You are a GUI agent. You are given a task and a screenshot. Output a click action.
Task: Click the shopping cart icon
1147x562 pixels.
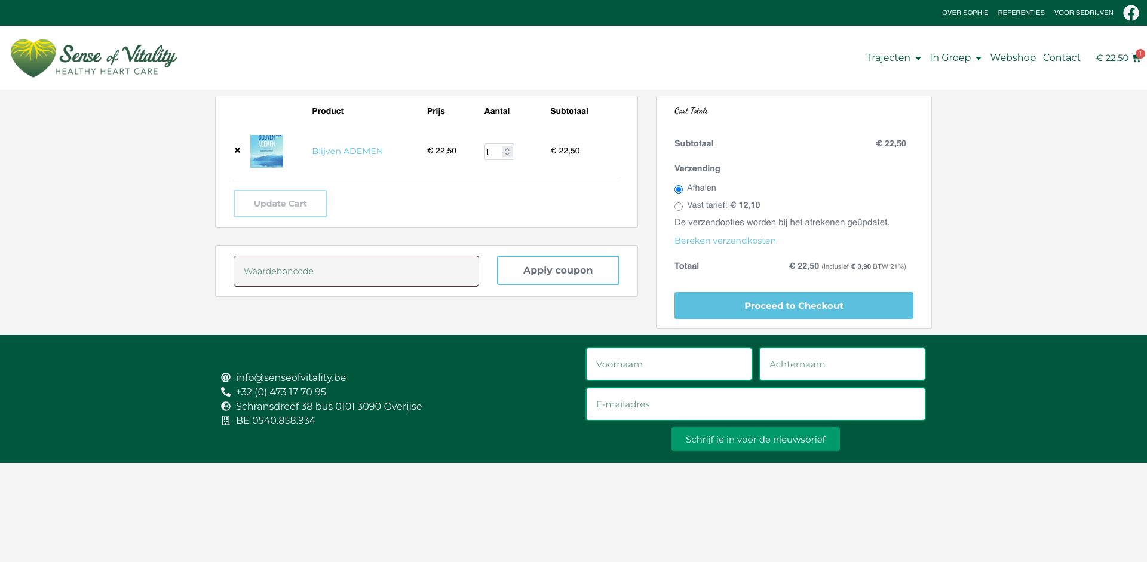point(1136,58)
